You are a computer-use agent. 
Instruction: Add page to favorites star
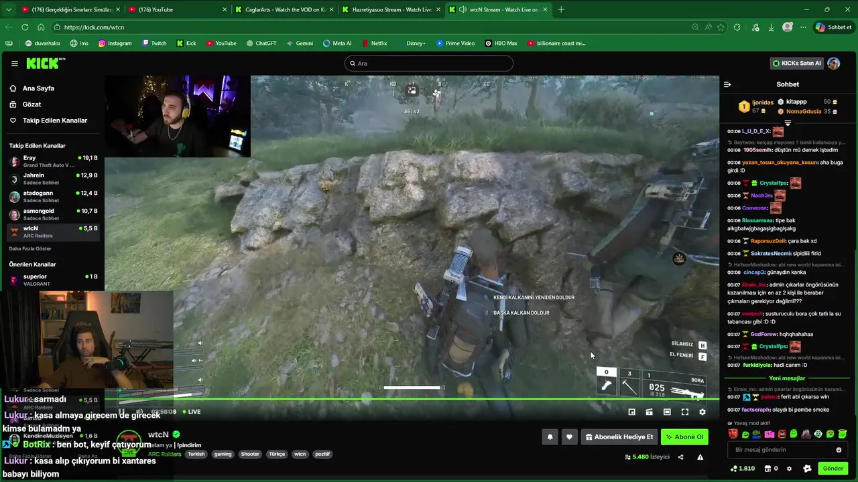tap(721, 27)
